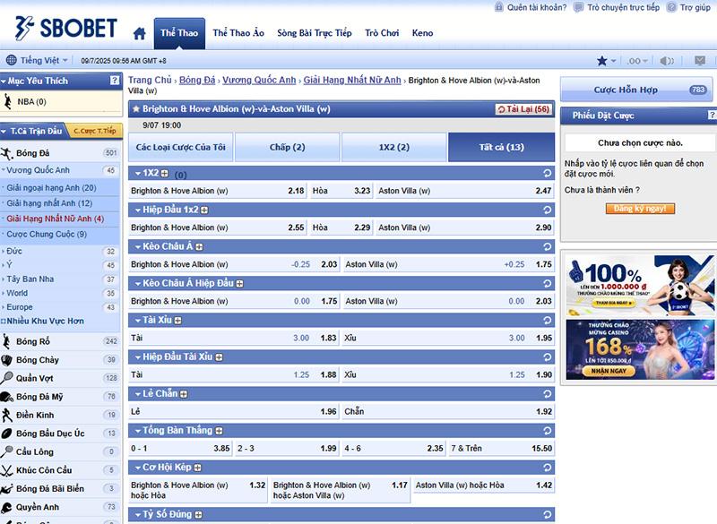Refresh the Tài Xỉu market
This screenshot has width=717, height=524.
[547, 320]
